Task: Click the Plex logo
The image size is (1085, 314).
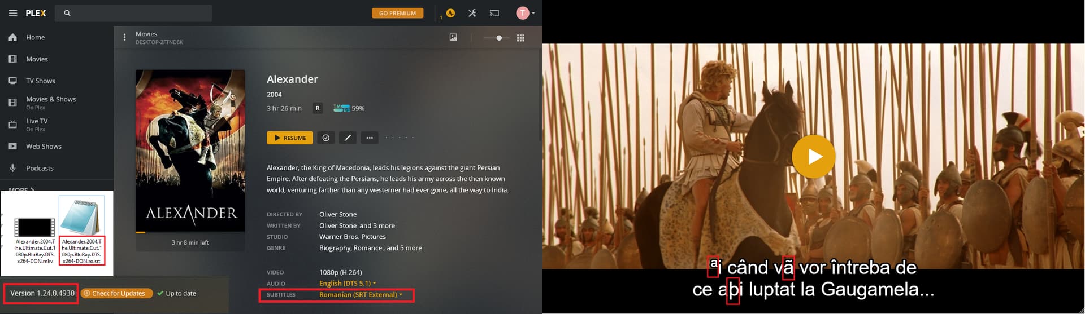Action: coord(36,13)
